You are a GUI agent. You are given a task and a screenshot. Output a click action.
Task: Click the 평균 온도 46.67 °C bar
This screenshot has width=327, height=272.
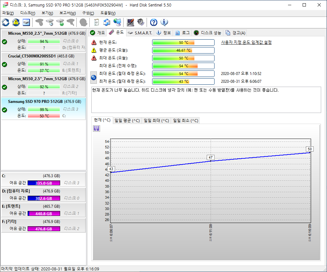[183, 50]
